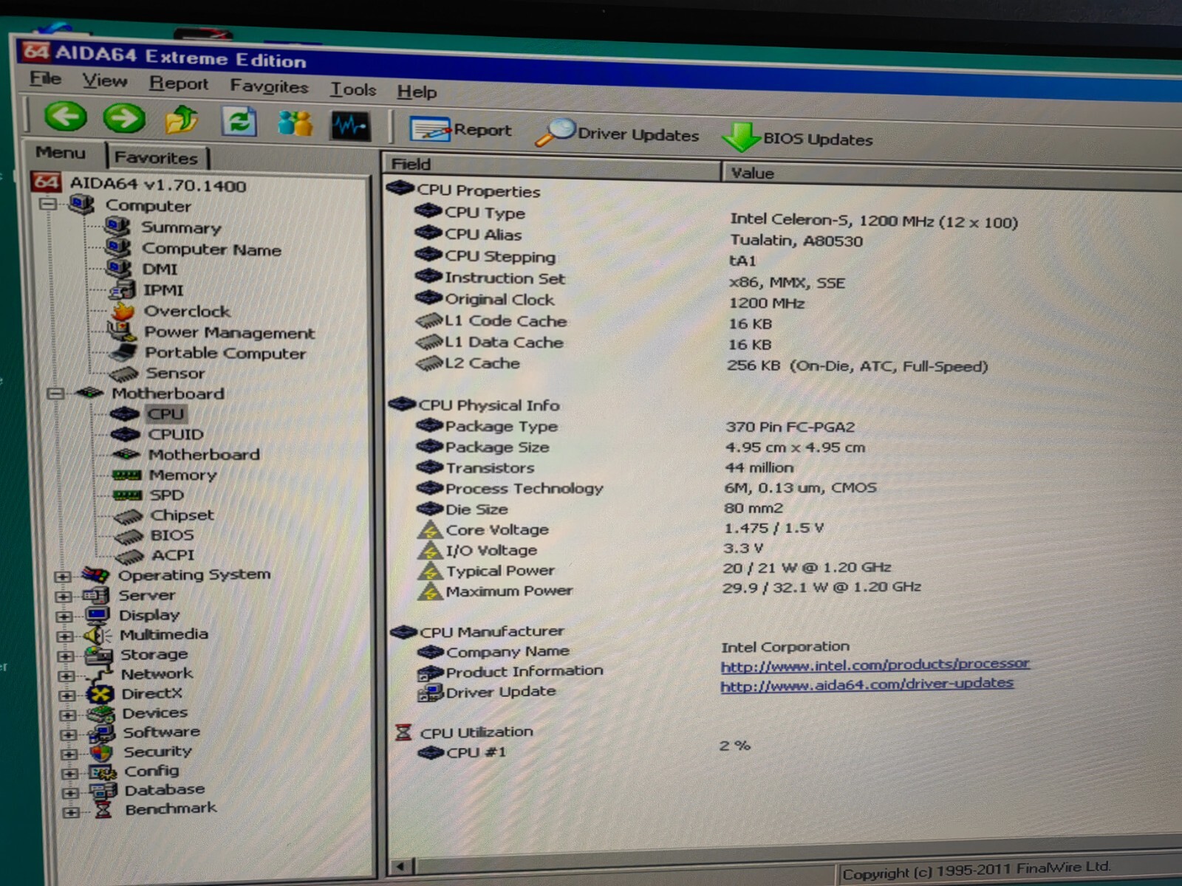The height and width of the screenshot is (886, 1182).
Task: Switch to the Menu tab
Action: 61,153
